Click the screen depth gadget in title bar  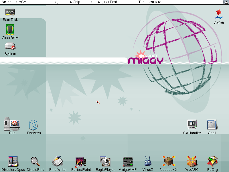(x=226, y=2)
